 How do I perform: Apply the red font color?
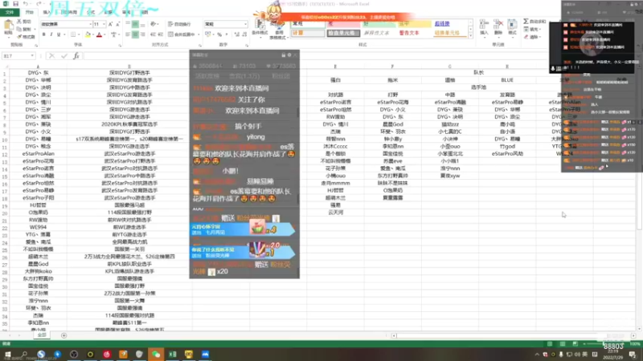[x=99, y=34]
